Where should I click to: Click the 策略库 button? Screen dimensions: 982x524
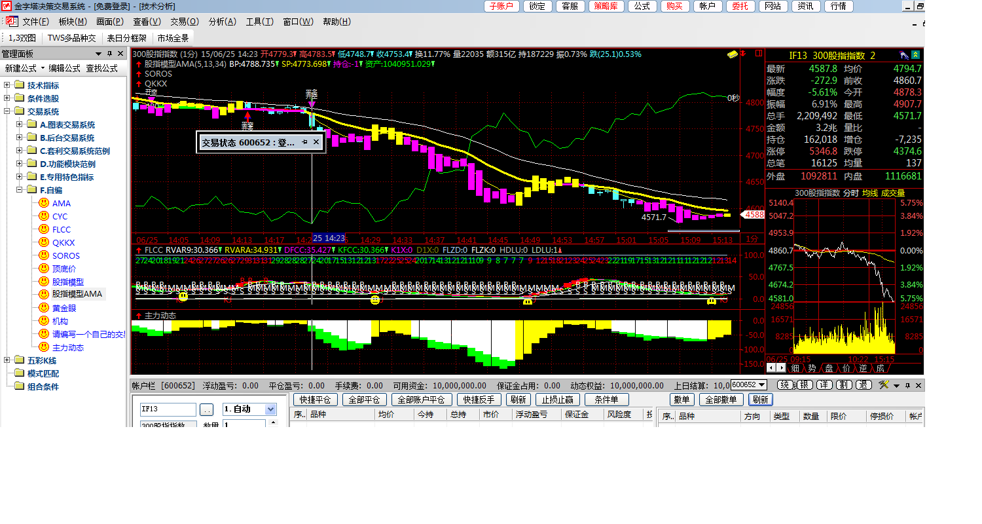(x=606, y=6)
